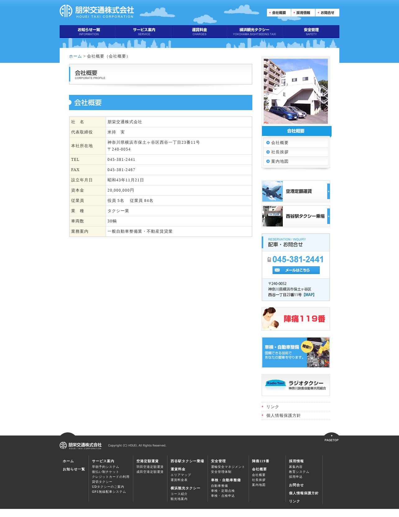Open the 【MAP】 link in address box
The height and width of the screenshot is (517, 399).
pyautogui.click(x=309, y=295)
